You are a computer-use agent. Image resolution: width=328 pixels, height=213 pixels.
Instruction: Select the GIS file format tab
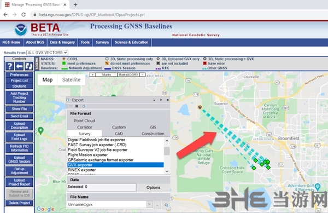tap(153, 127)
